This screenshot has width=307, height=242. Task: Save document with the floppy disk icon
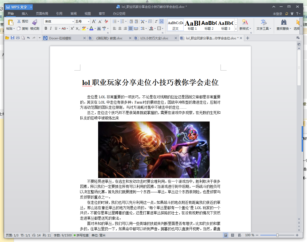pyautogui.click(x=12, y=38)
